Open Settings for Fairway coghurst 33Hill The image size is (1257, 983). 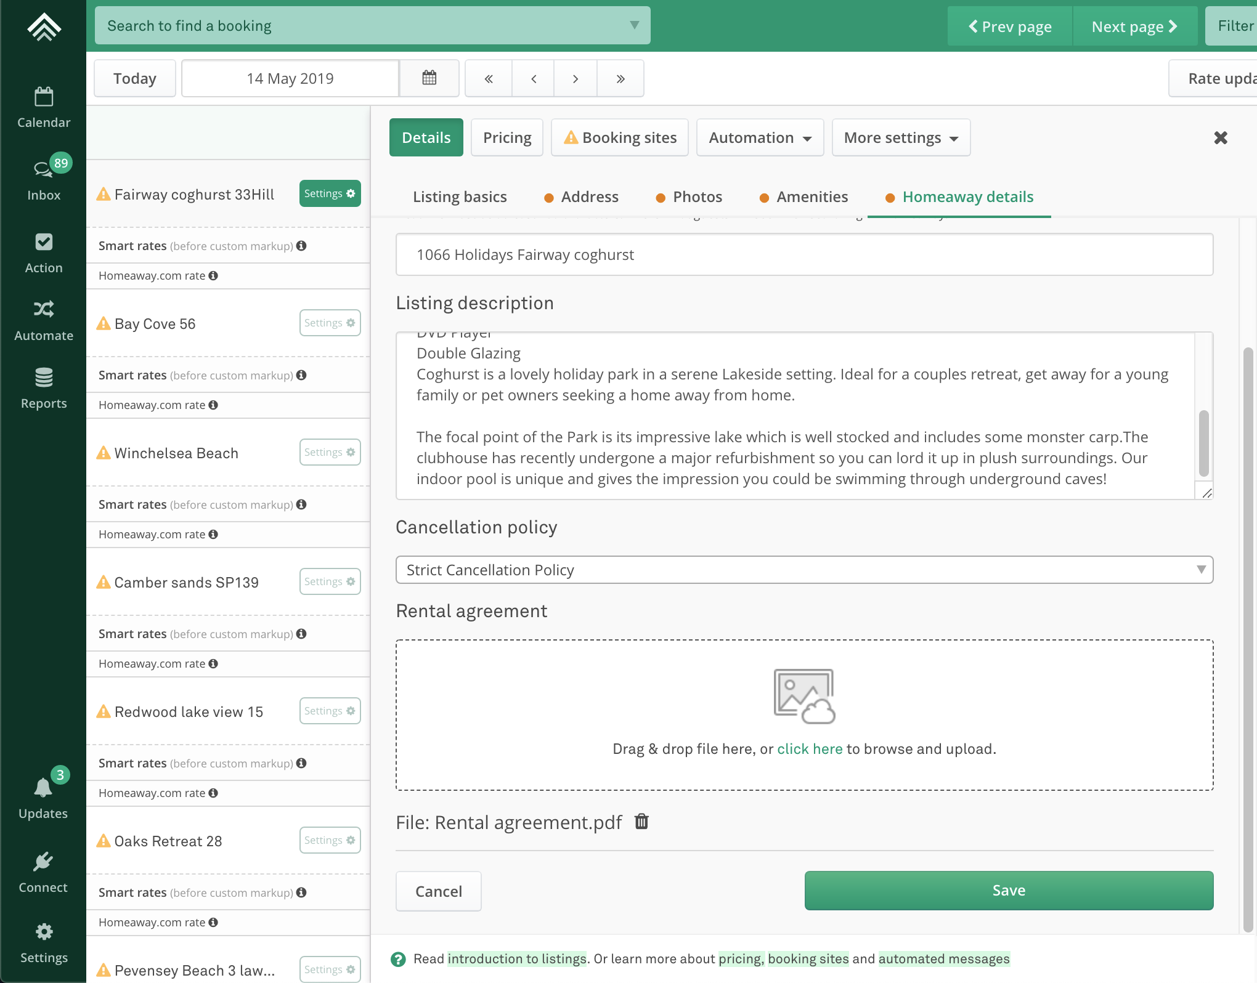click(x=330, y=193)
